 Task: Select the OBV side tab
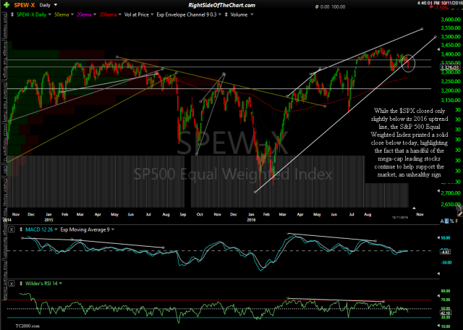point(4,169)
